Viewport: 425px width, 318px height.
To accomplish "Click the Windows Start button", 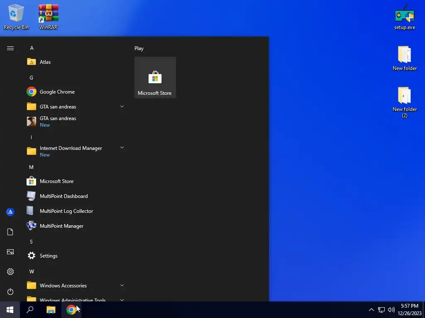I will click(x=10, y=310).
